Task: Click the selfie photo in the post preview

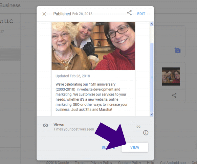Action: pos(93,46)
